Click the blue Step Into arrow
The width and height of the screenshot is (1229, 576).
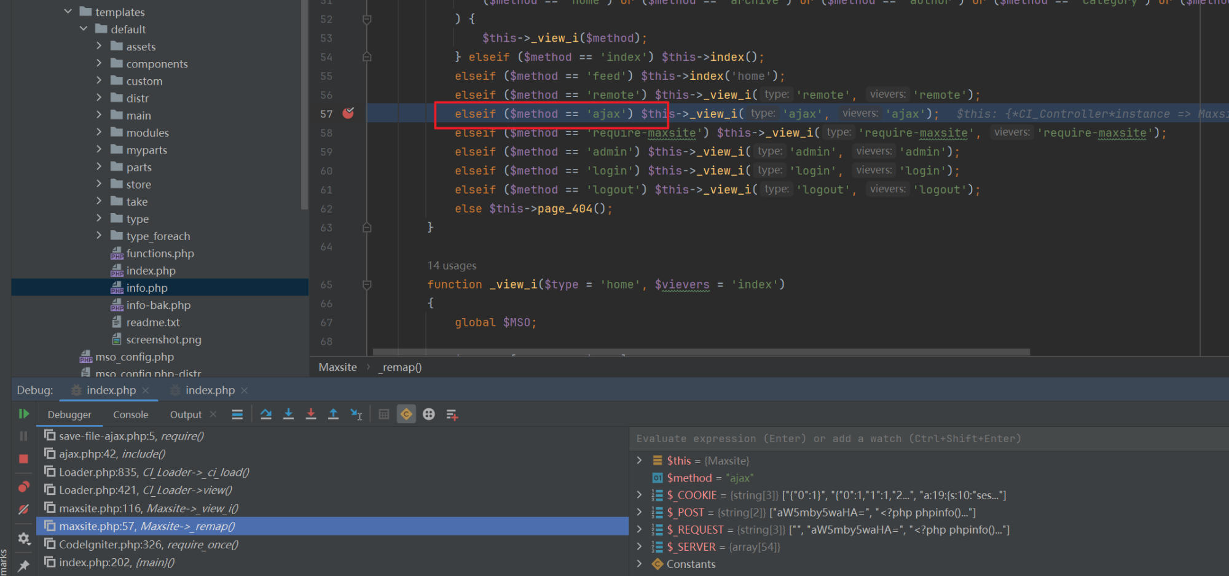288,414
